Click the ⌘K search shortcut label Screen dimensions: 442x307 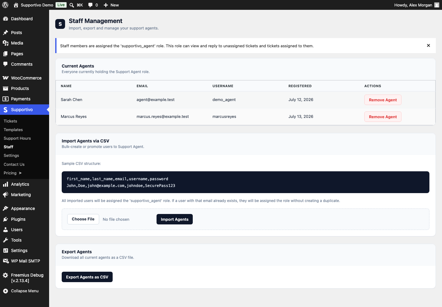pos(80,5)
